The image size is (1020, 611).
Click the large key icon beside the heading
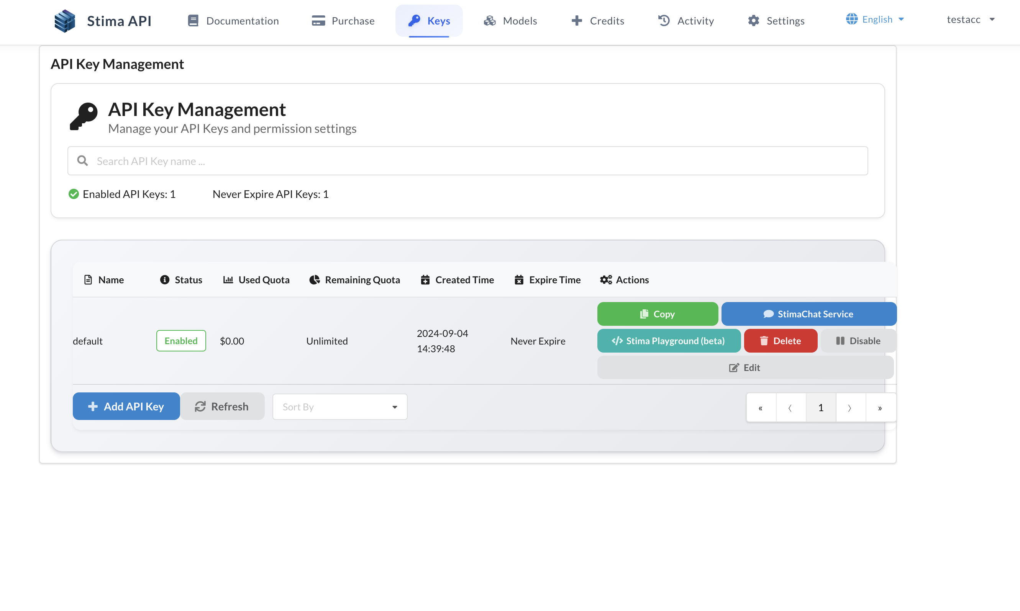coord(84,116)
